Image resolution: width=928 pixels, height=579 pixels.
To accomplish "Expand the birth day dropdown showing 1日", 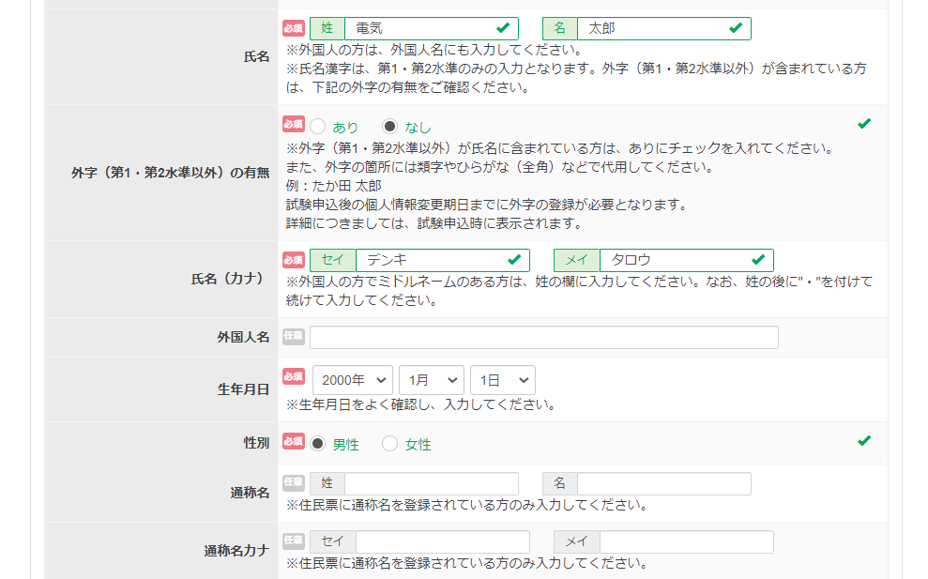I will coord(503,380).
